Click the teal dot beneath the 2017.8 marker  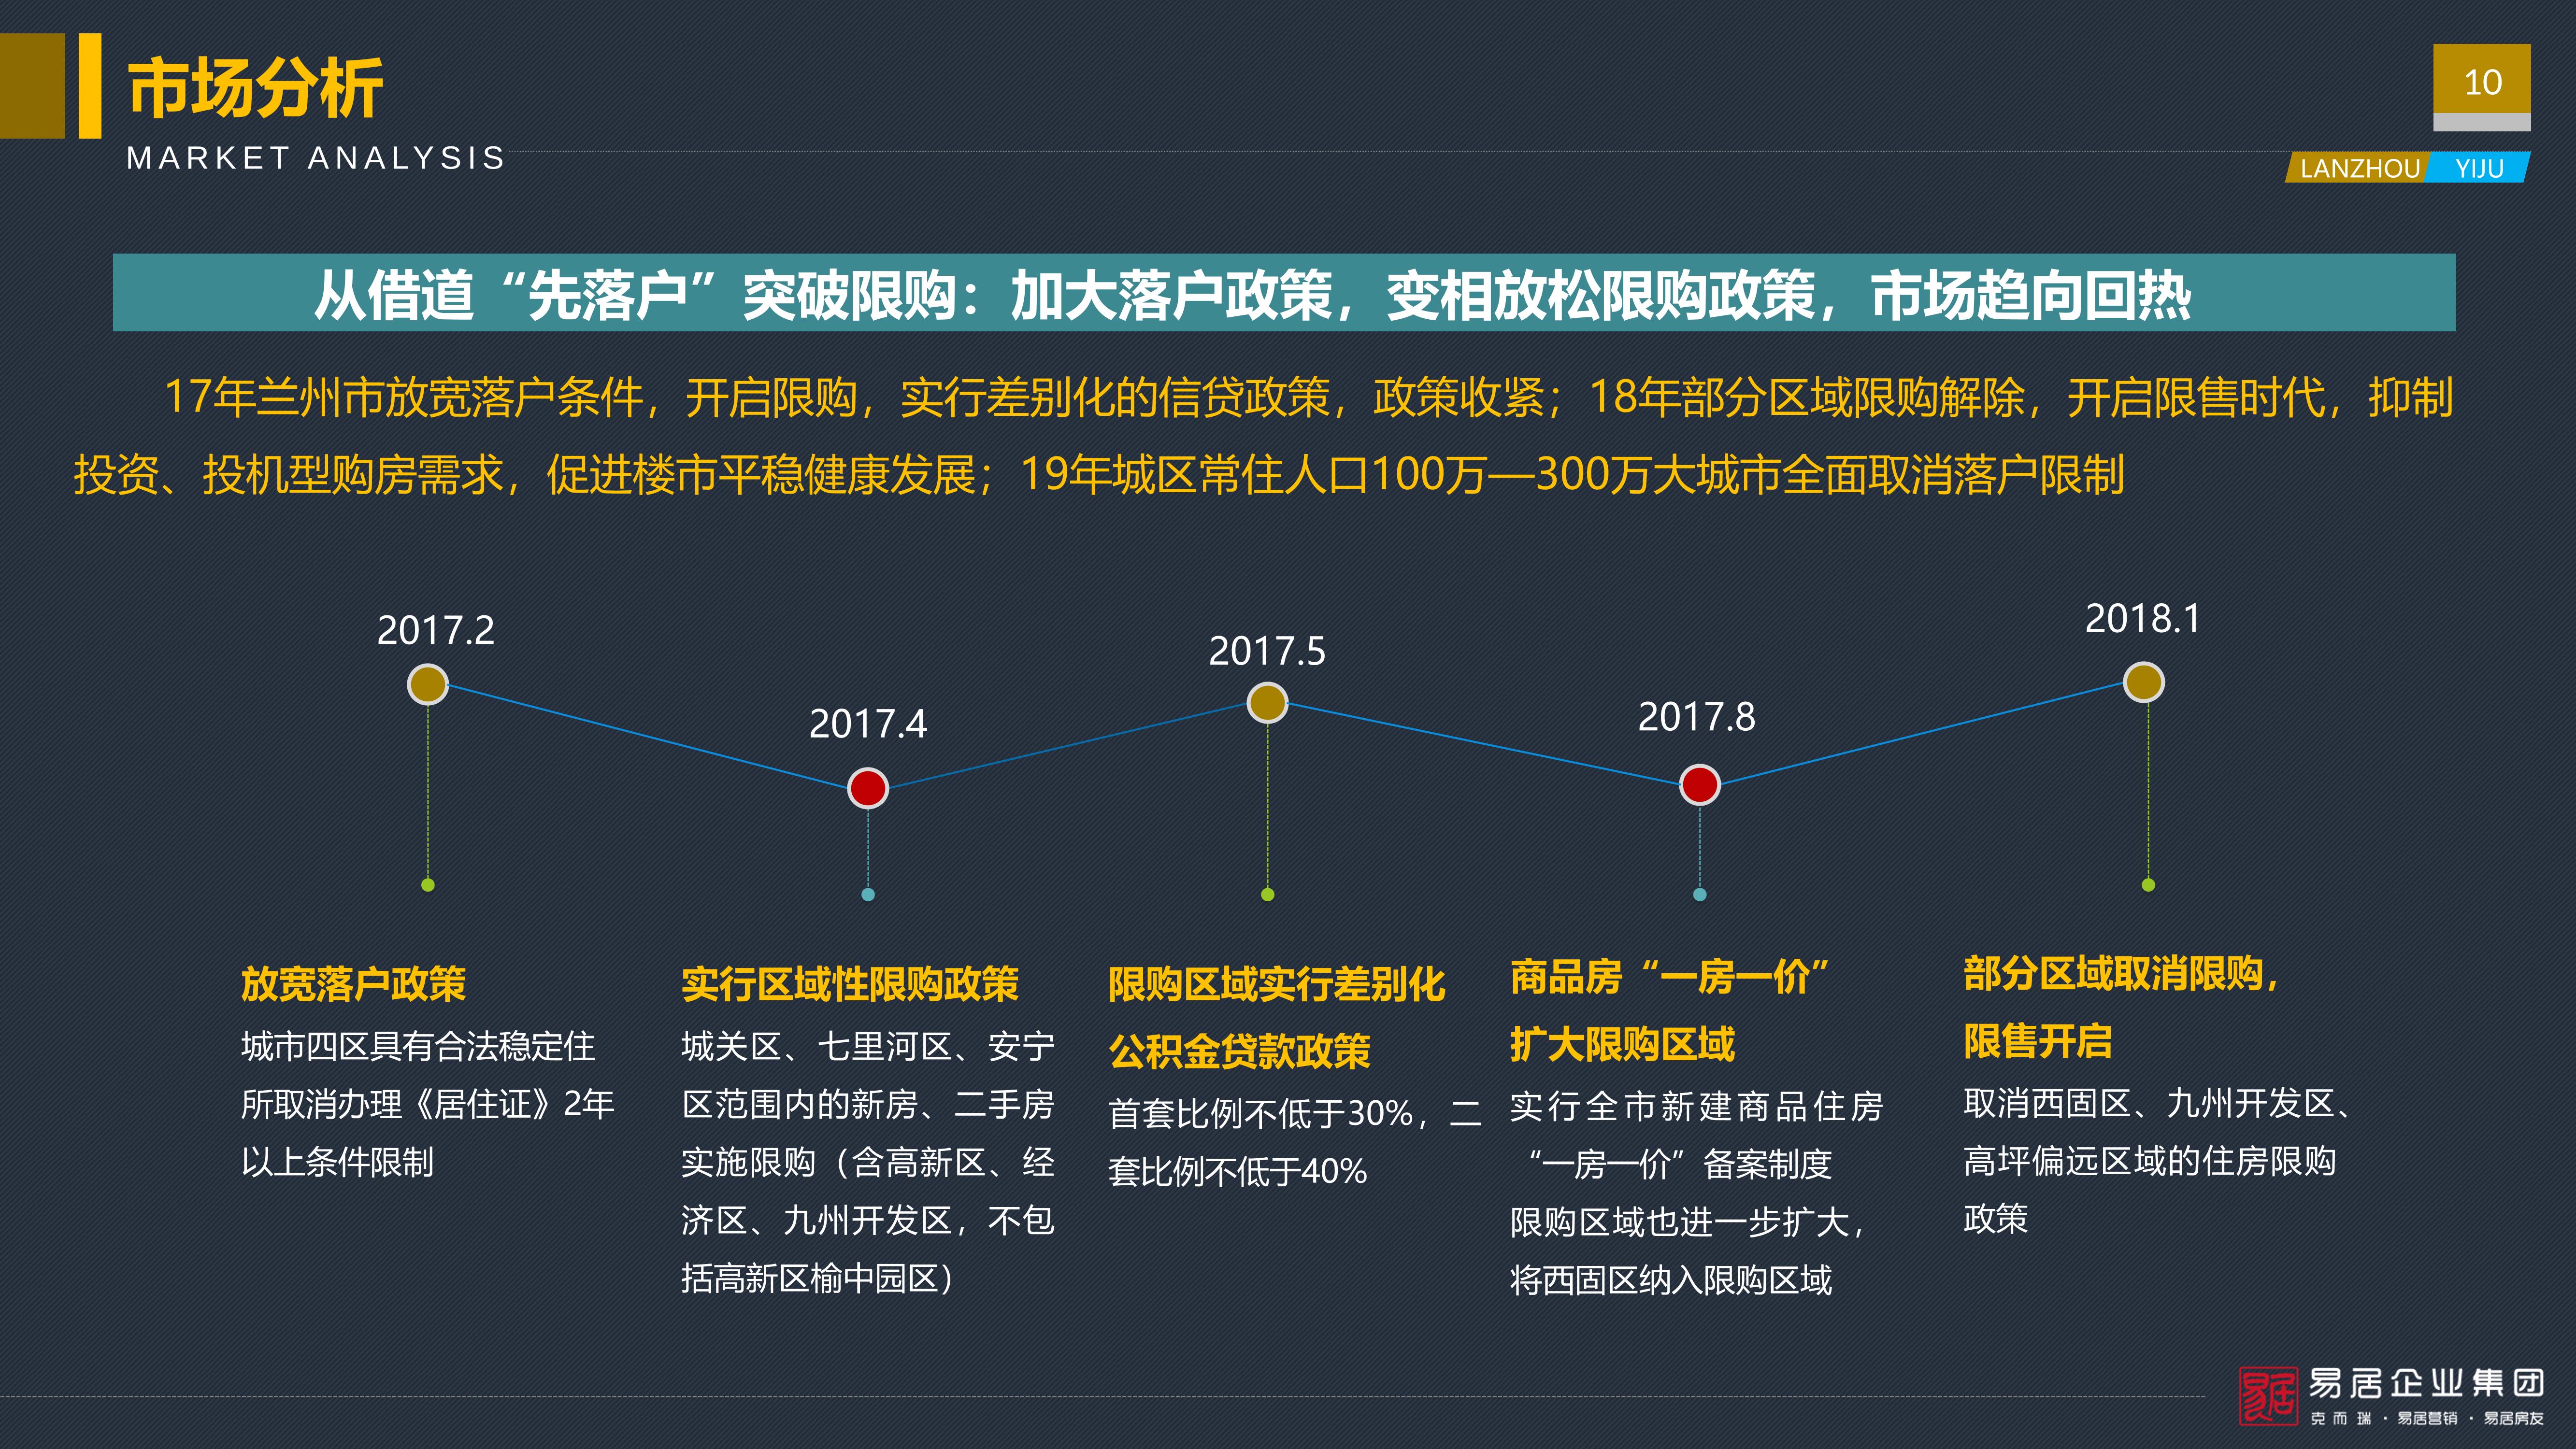coord(1700,894)
